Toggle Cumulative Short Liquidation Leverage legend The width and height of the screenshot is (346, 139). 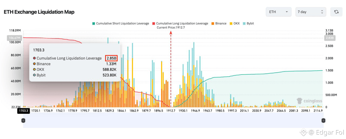[120, 24]
